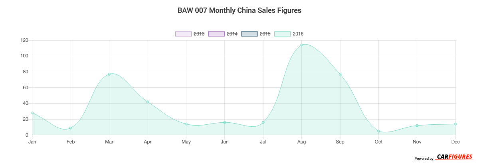Click the March data point marker
The image size is (479, 165).
[109, 74]
